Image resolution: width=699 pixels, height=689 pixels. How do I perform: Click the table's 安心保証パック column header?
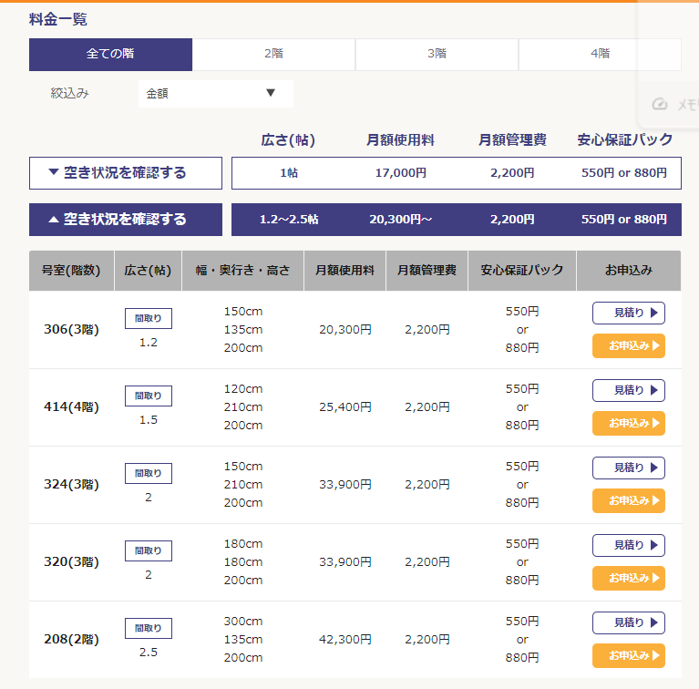point(522,271)
